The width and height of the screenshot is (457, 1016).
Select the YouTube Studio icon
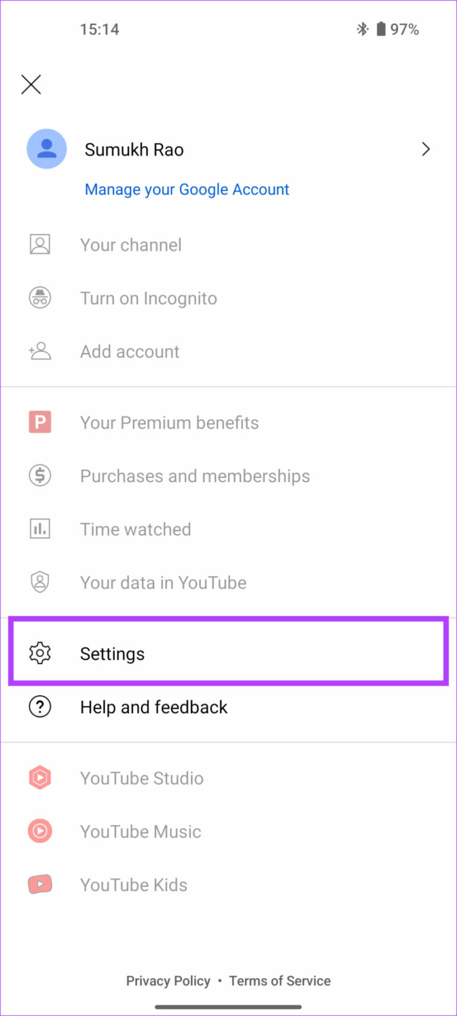39,777
